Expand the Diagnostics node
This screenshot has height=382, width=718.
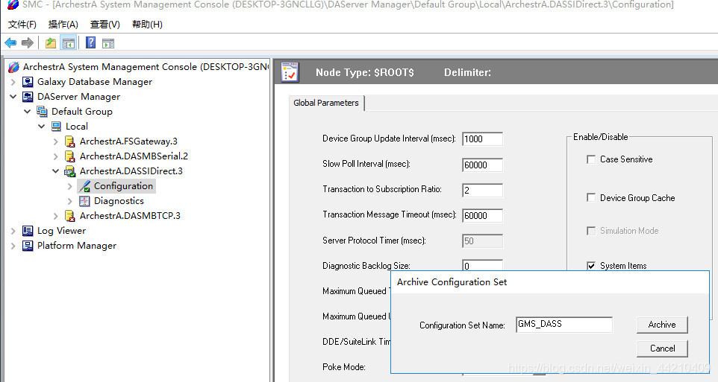click(x=70, y=201)
